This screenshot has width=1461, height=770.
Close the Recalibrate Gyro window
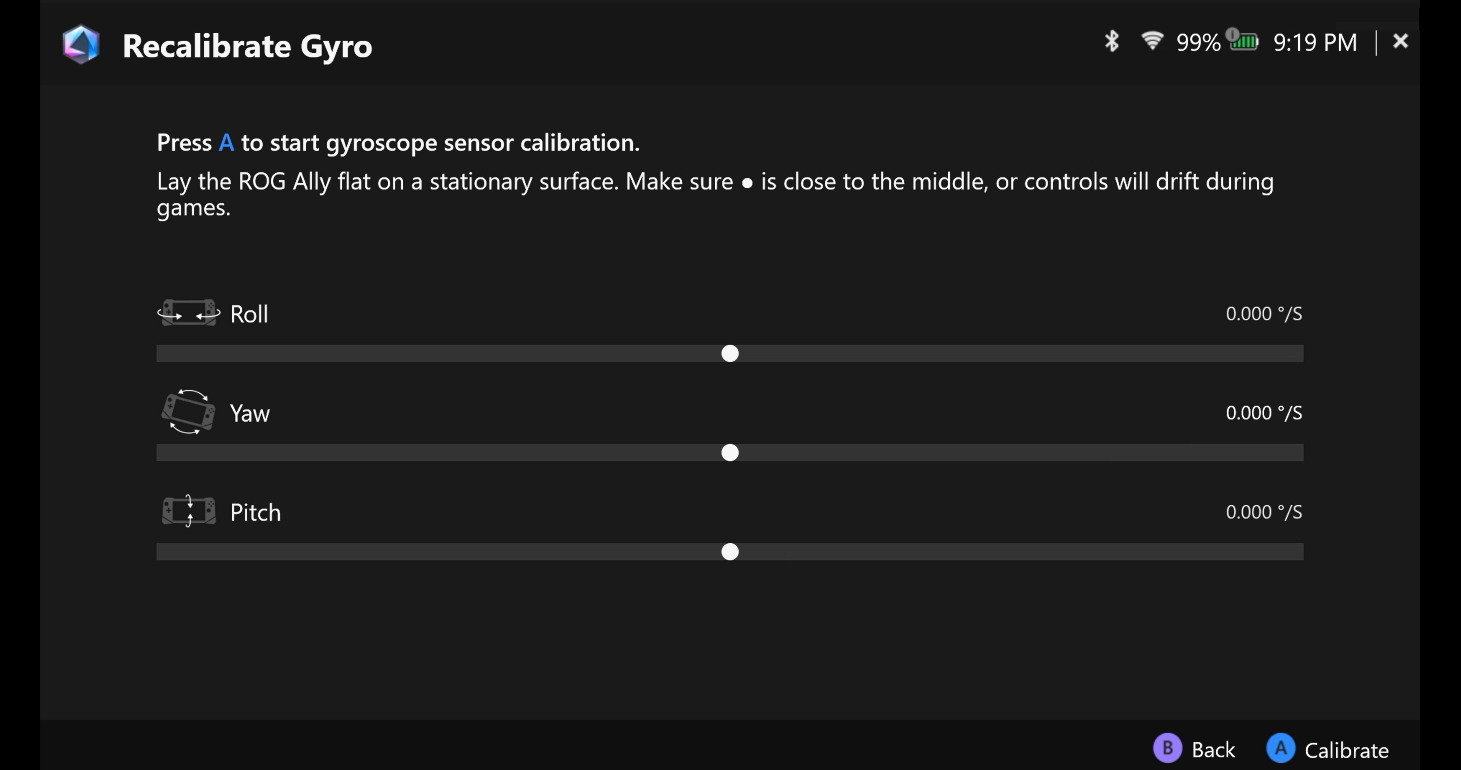1400,41
